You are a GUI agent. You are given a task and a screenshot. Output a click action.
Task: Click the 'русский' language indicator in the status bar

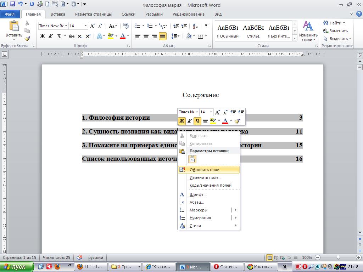coord(96,257)
